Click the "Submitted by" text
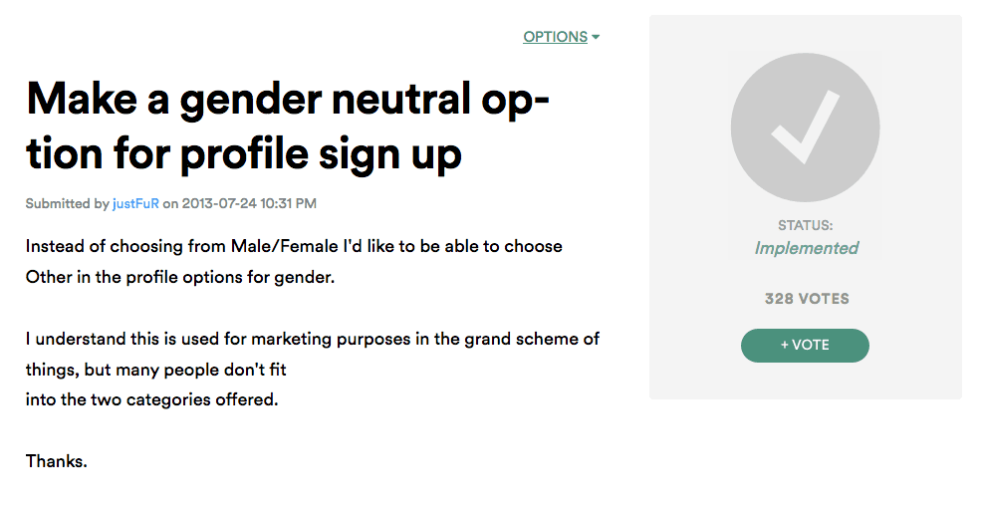 click(x=67, y=204)
